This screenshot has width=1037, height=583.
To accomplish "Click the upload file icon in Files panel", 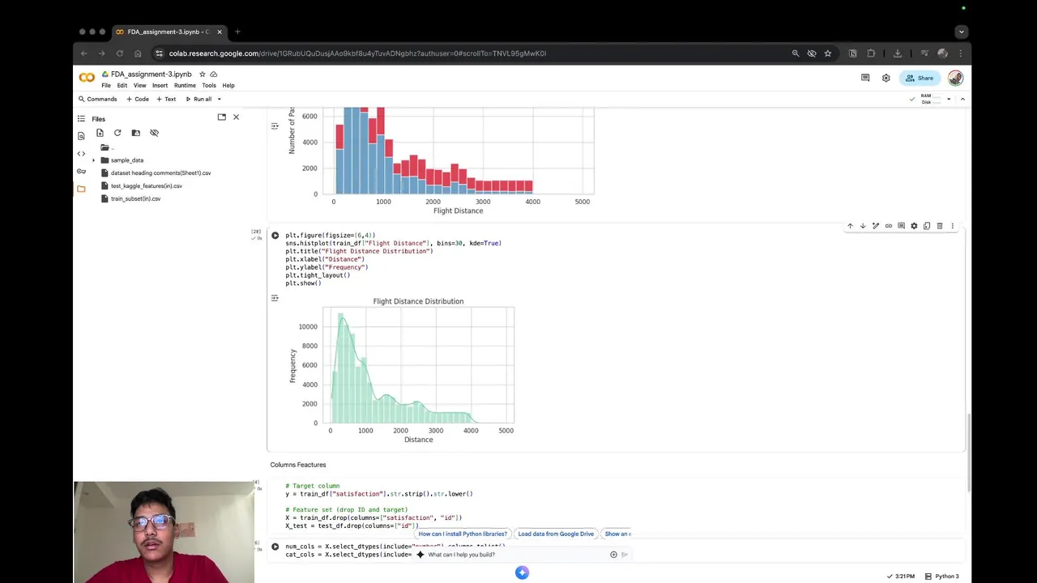I will [x=100, y=133].
